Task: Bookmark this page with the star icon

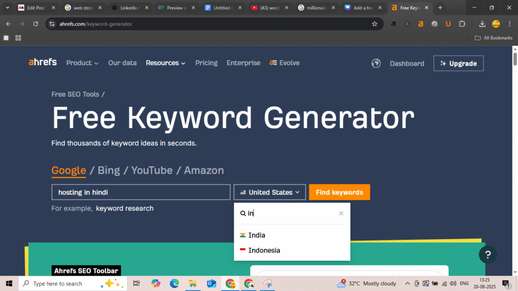Action: coord(375,24)
